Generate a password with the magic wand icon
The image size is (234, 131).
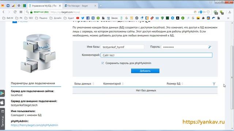click(210, 47)
